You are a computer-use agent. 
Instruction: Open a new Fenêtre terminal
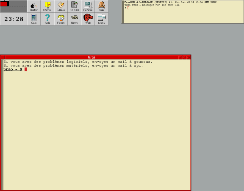tap(88, 6)
